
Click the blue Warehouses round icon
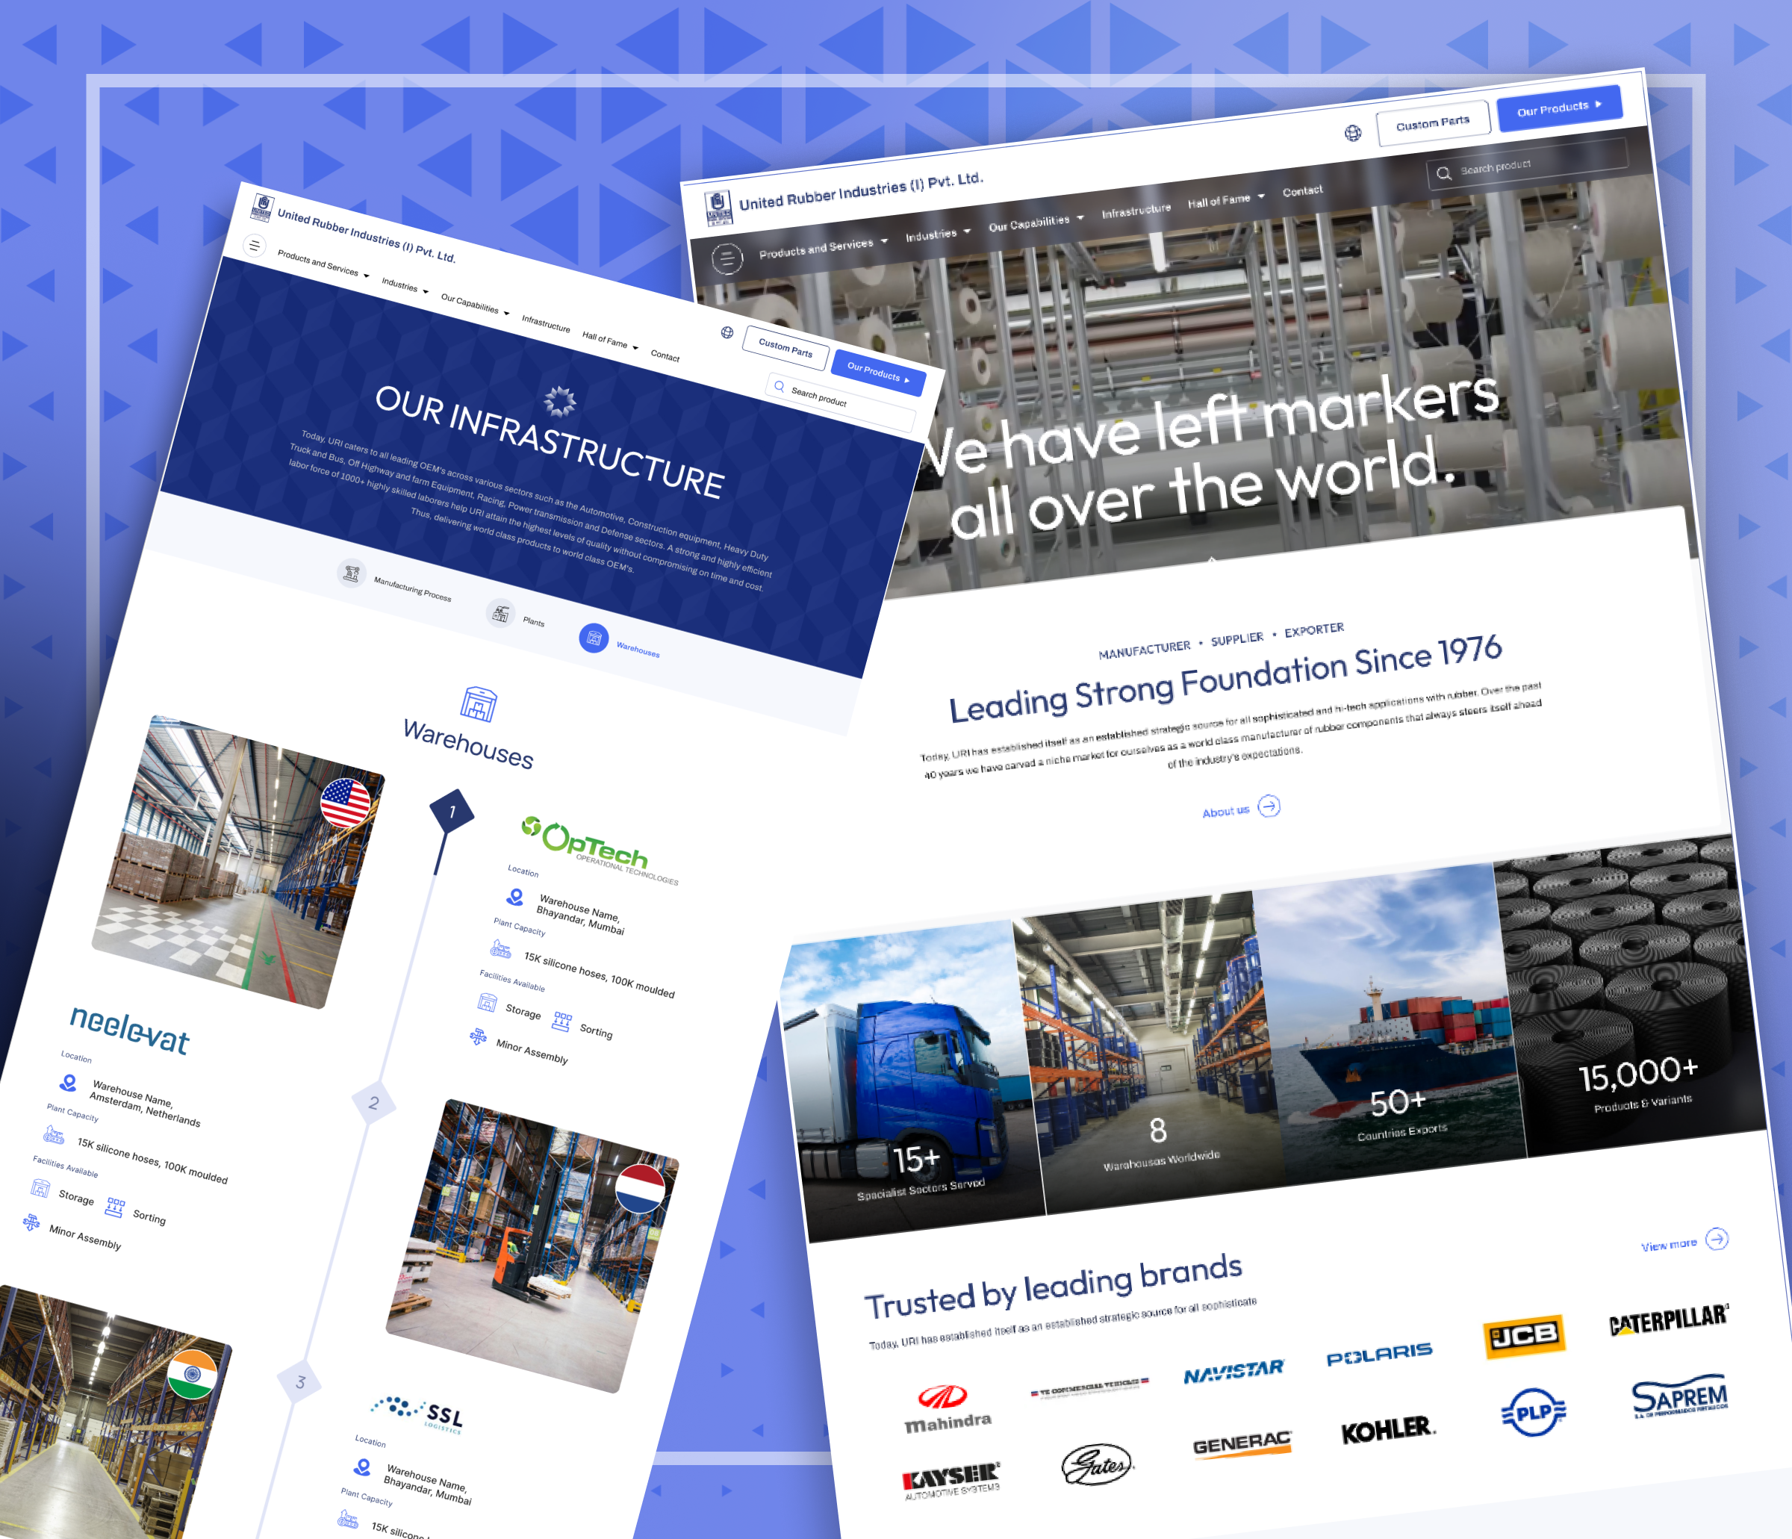(x=594, y=638)
